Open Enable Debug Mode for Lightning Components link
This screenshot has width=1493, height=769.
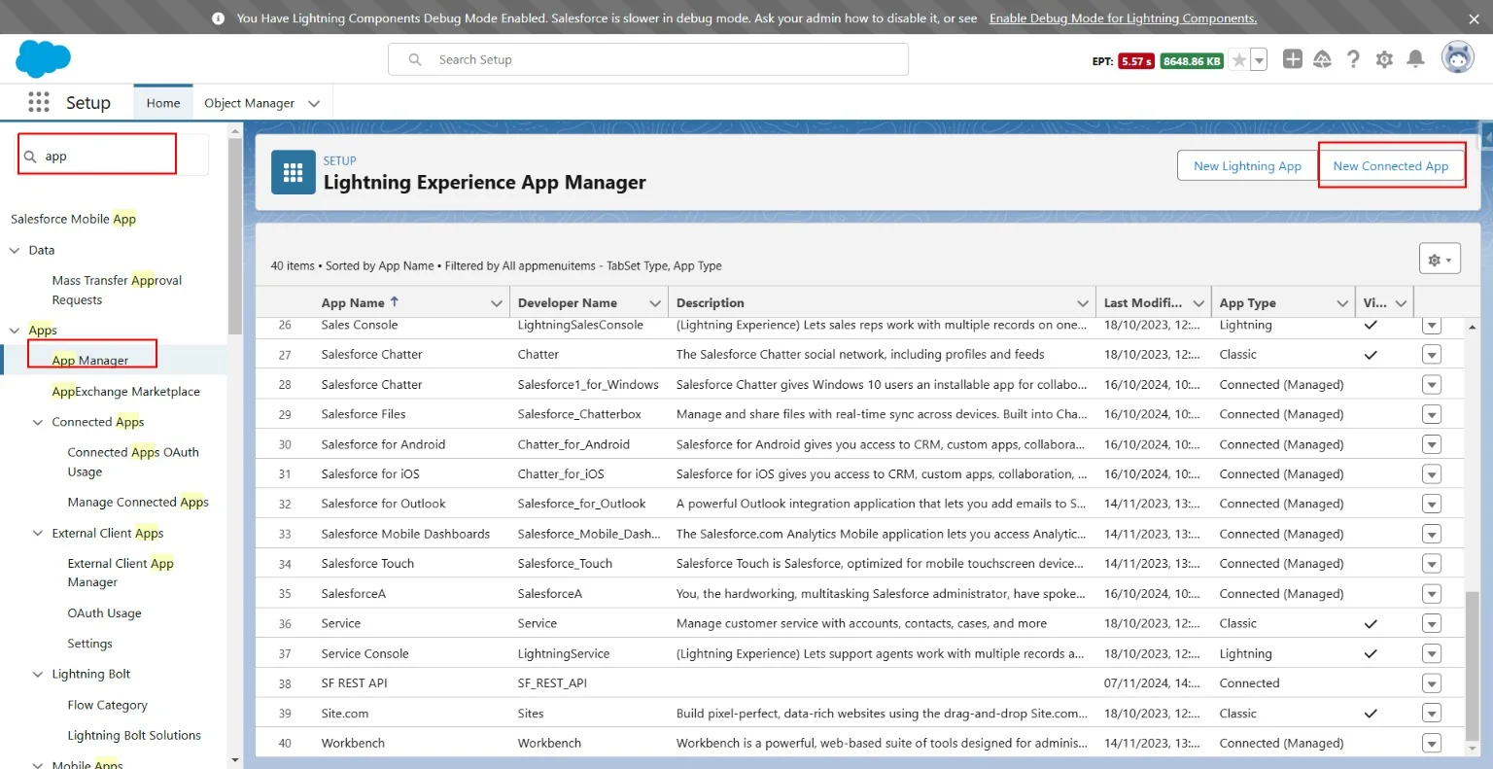point(1123,18)
